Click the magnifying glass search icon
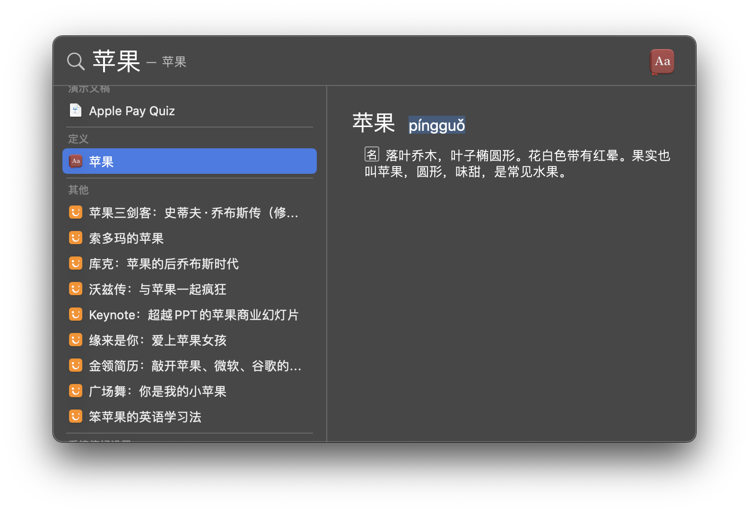 (76, 61)
